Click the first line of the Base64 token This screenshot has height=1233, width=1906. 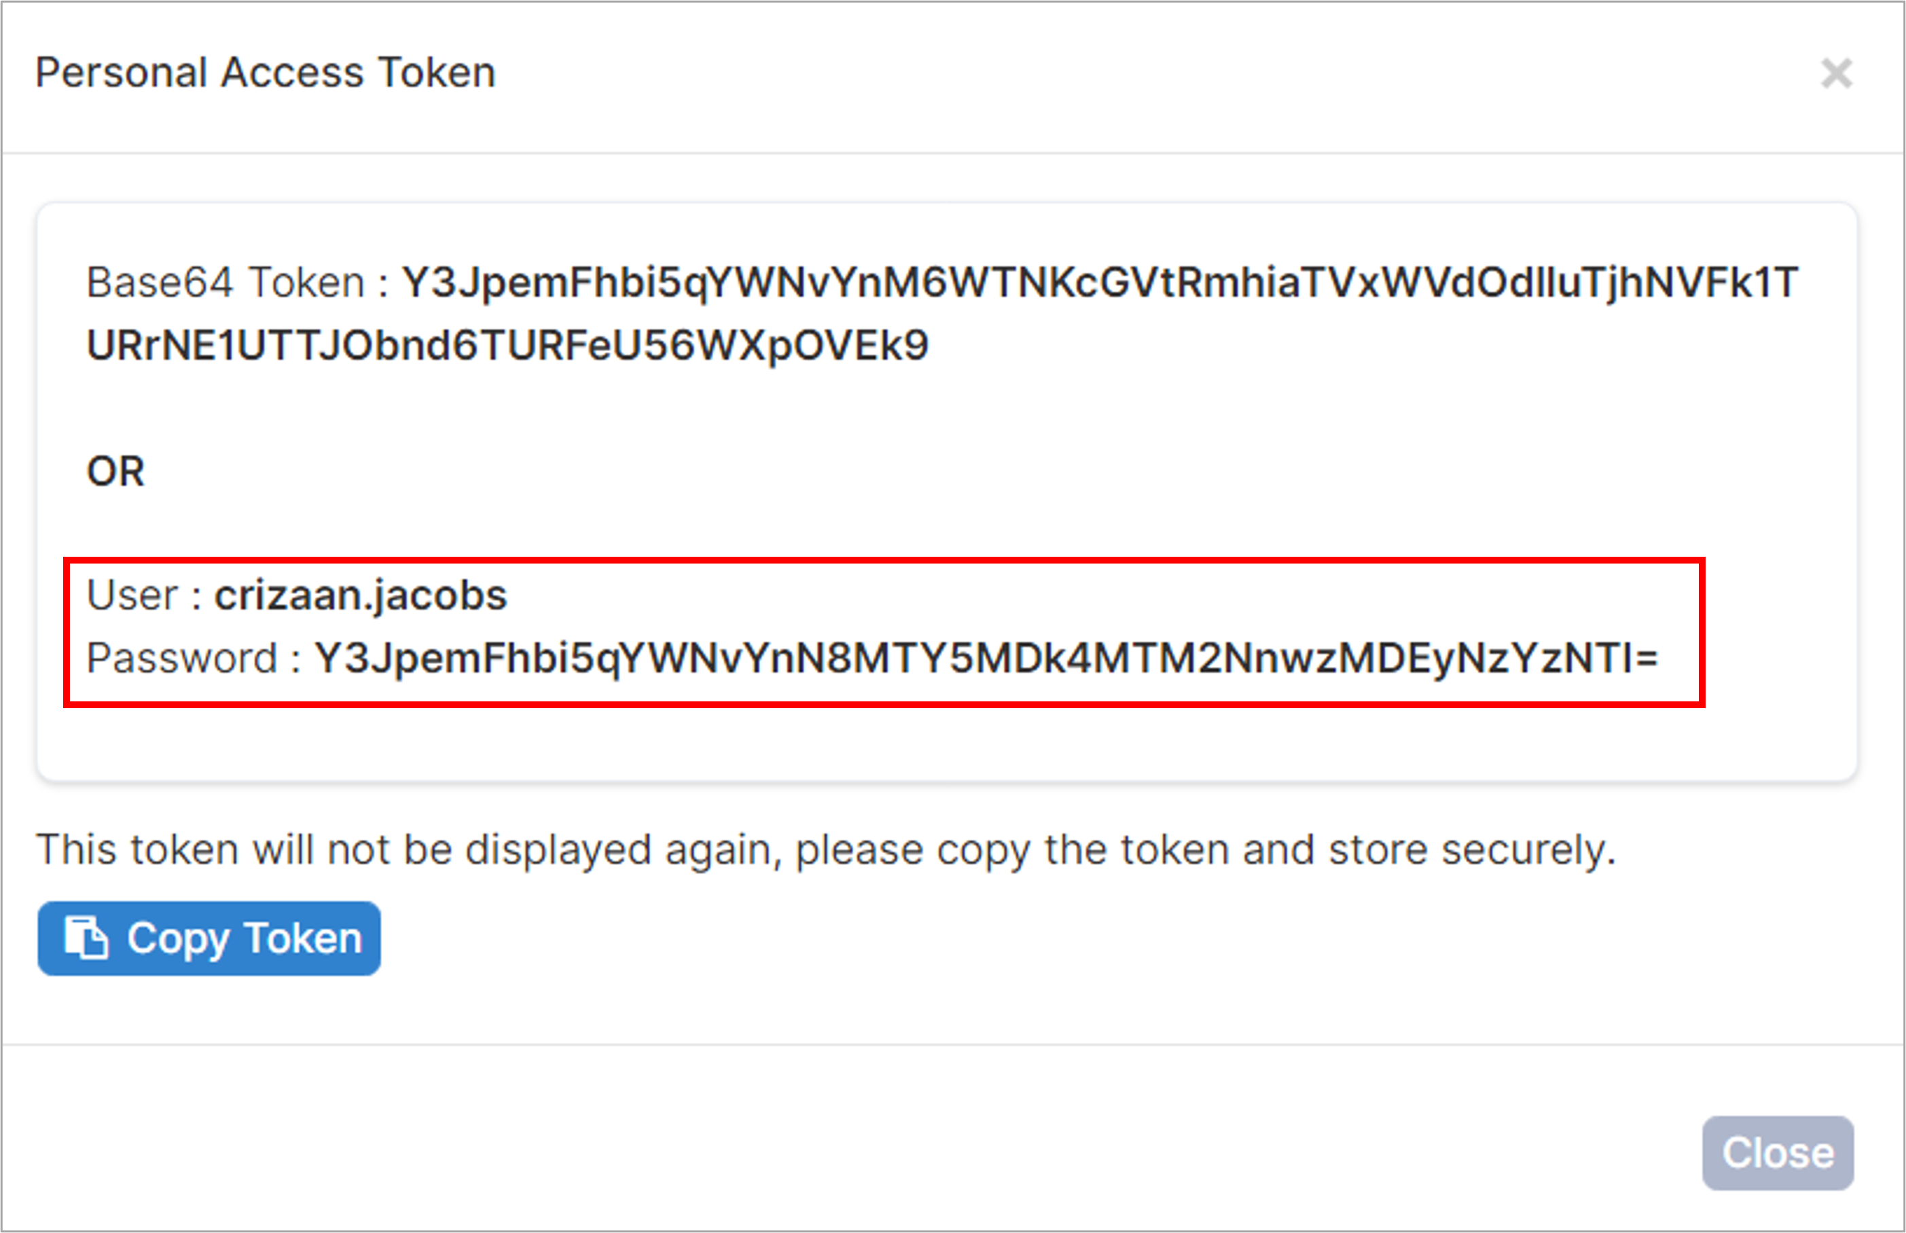[x=1100, y=282]
